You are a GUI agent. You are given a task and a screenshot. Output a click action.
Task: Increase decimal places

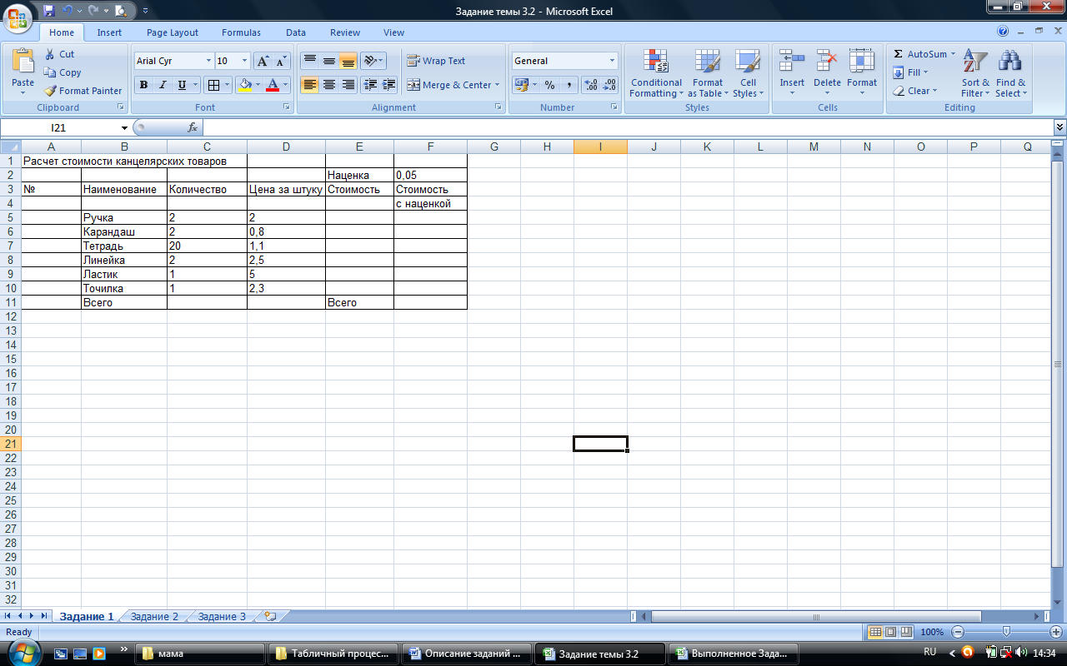pos(590,85)
